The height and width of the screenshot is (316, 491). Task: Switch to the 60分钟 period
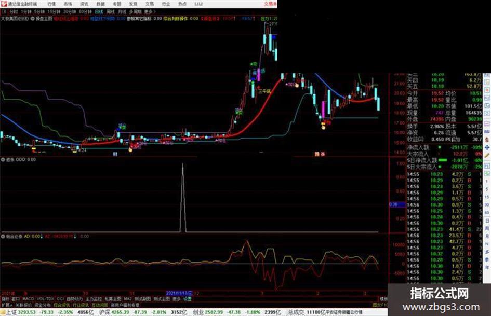click(x=85, y=12)
